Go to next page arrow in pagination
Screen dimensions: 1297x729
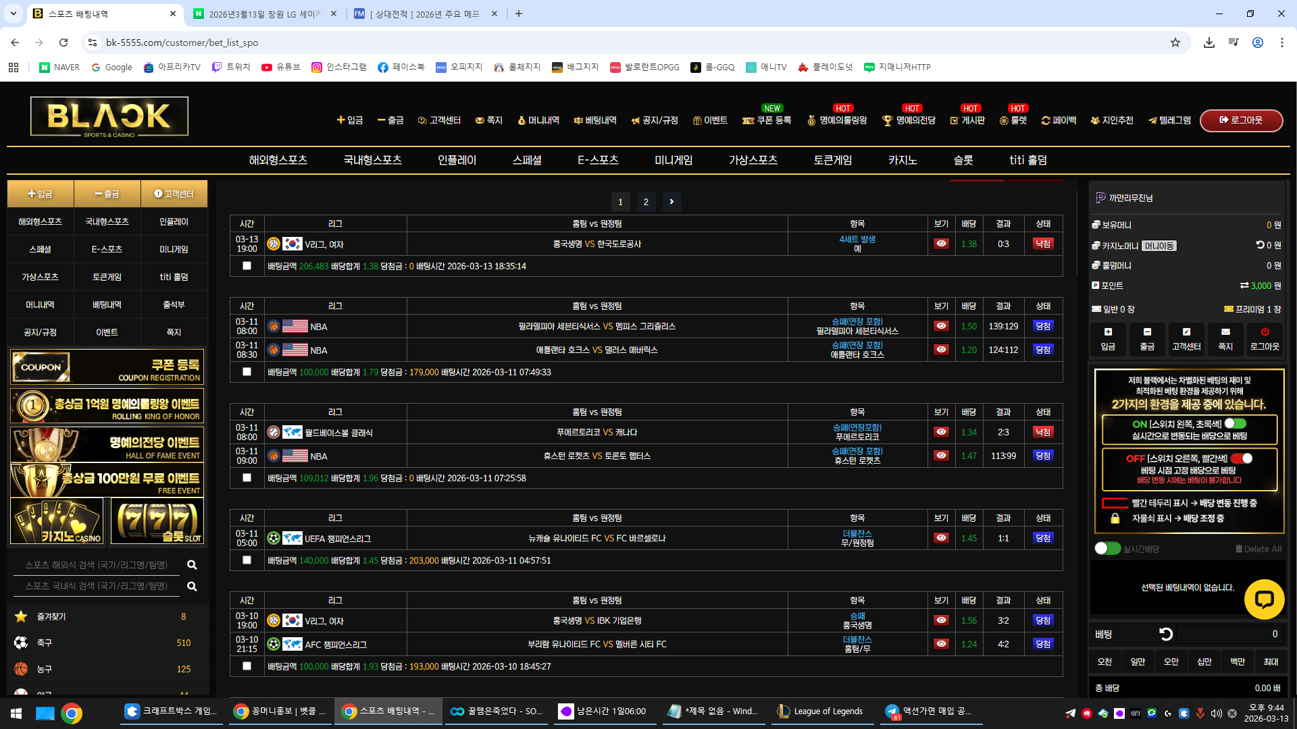(671, 201)
